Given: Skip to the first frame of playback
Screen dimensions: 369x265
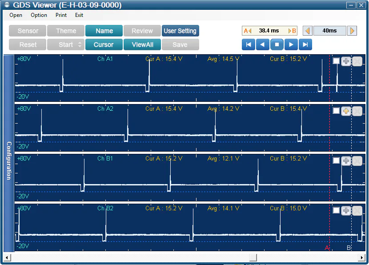Looking at the screenshot, I should [x=249, y=44].
